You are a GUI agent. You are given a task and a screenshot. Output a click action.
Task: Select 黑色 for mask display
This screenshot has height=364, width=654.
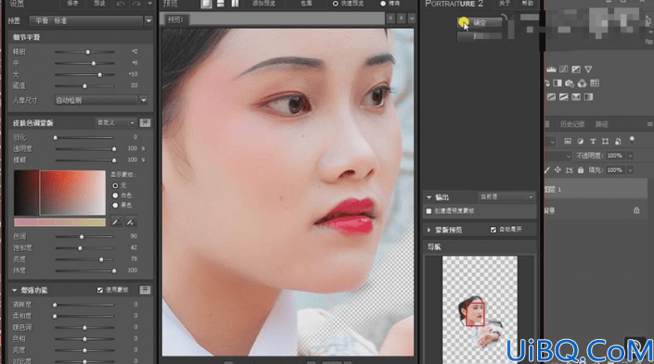click(x=116, y=205)
